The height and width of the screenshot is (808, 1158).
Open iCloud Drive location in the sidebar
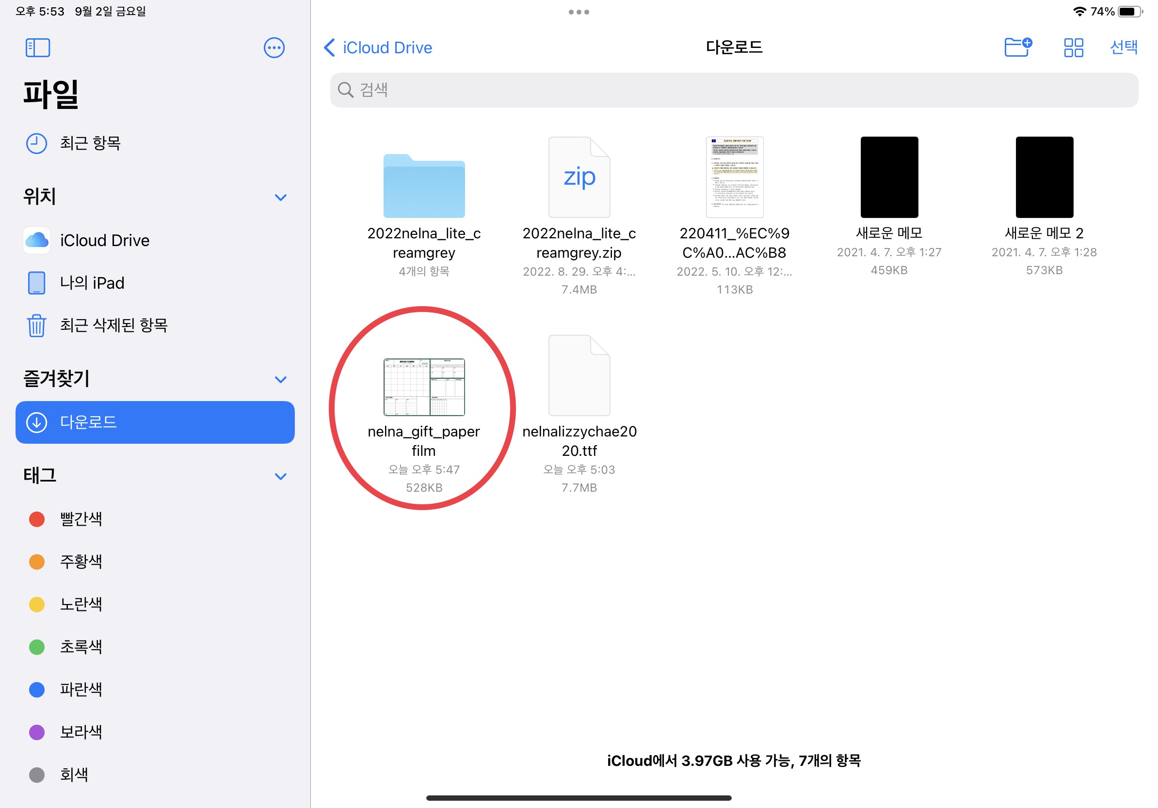(104, 240)
